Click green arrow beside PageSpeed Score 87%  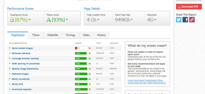tap(30, 20)
